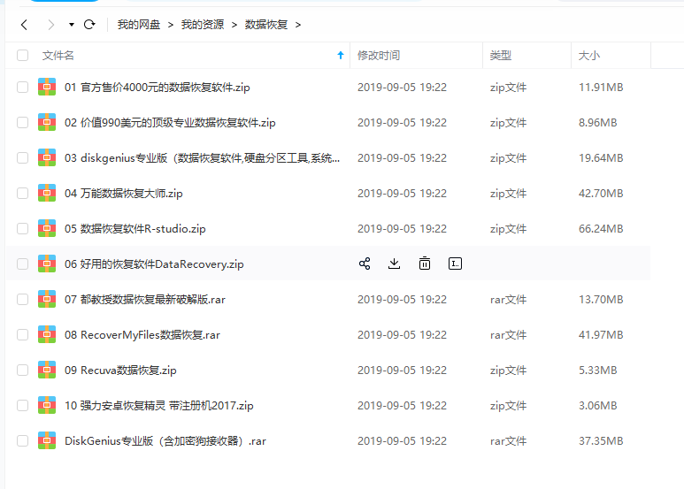
Task: Check the box for 07 都教授数据恢复 file
Action: (23, 299)
